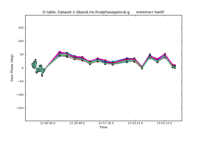
Task: Click the 12:57:36.0 time tick label
Action: [106, 123]
